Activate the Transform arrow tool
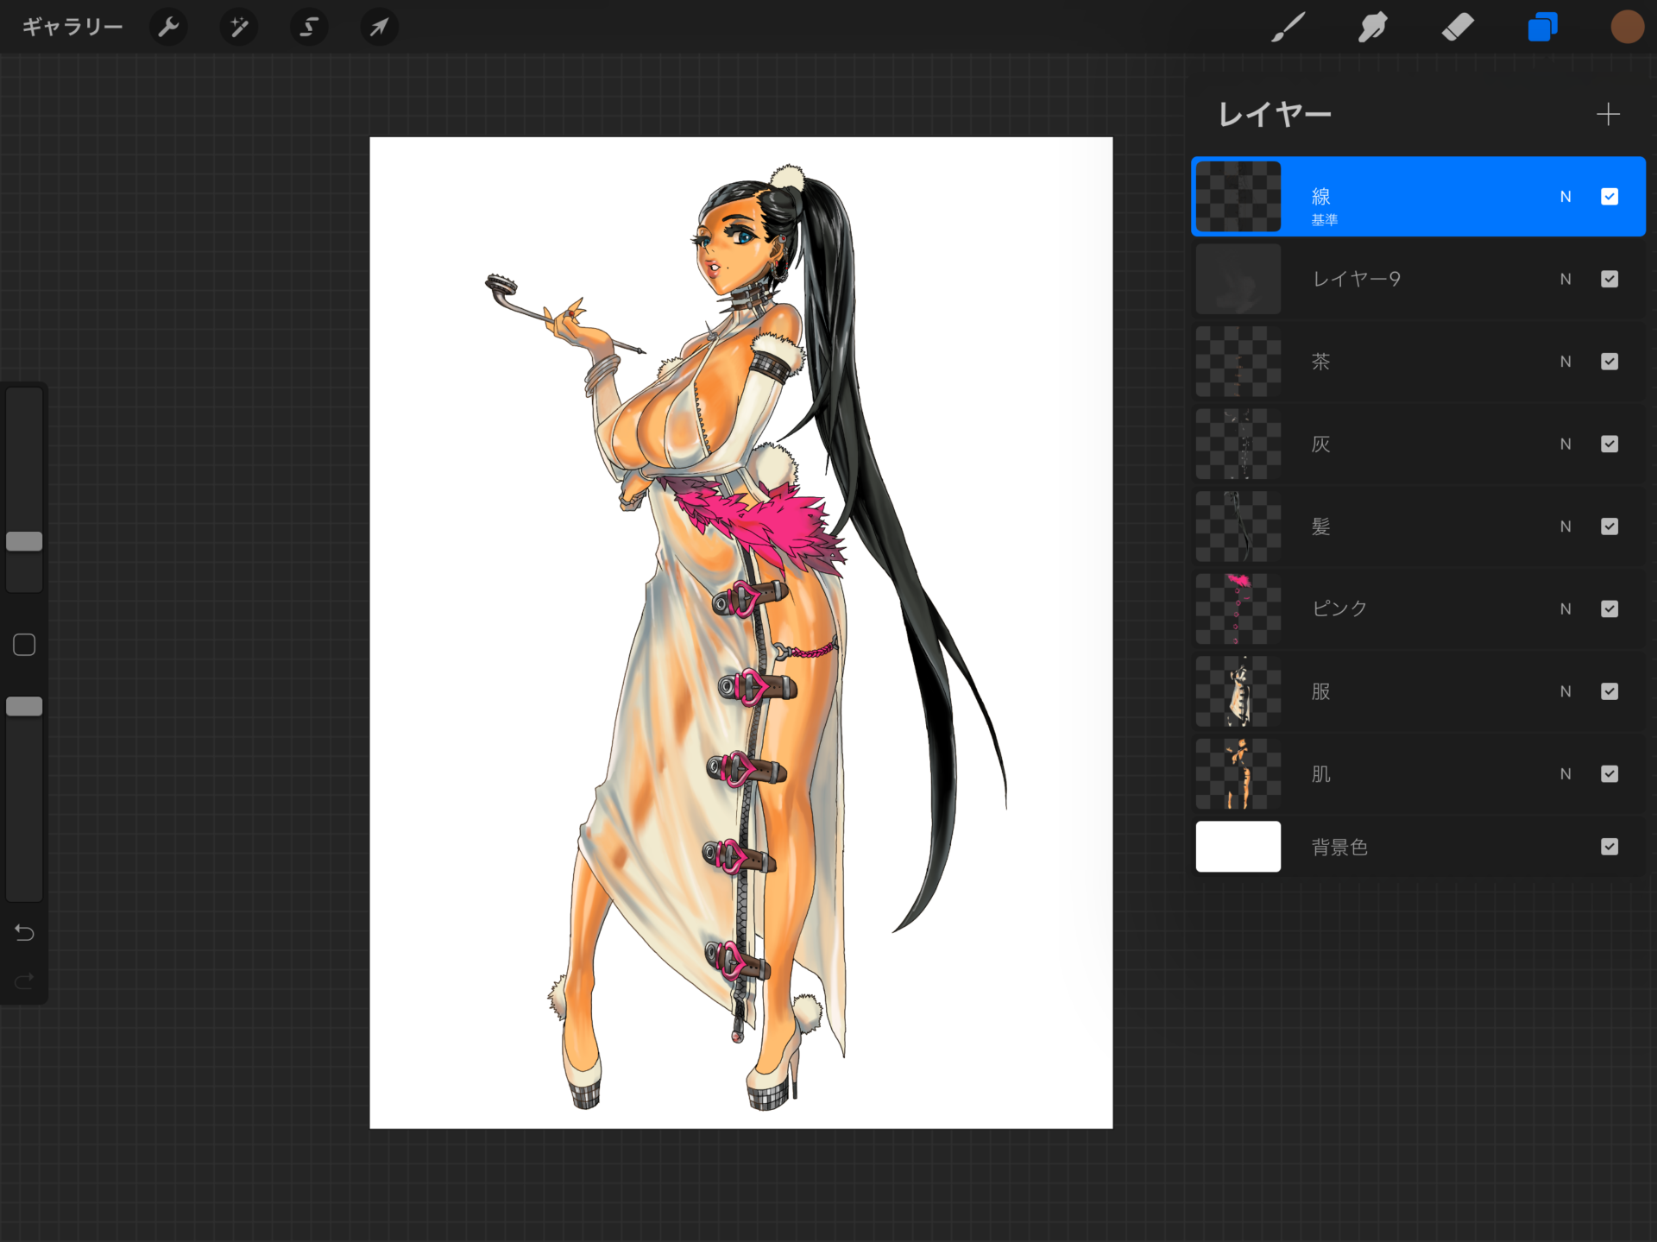This screenshot has width=1657, height=1242. click(x=378, y=28)
